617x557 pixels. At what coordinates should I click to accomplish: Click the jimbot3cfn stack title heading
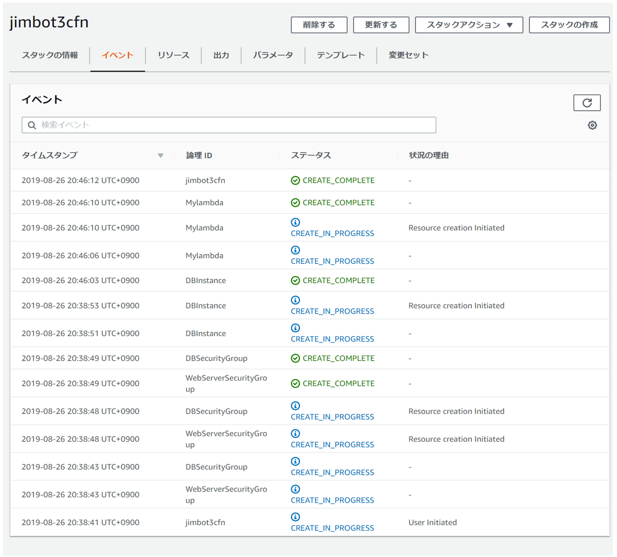49,23
